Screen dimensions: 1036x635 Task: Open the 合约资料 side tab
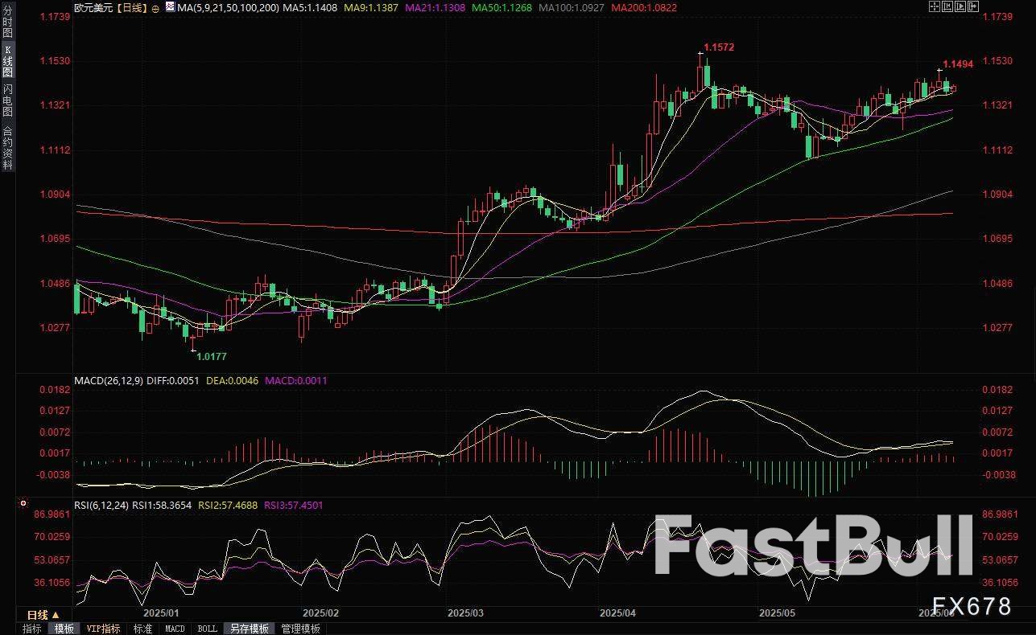pos(7,147)
